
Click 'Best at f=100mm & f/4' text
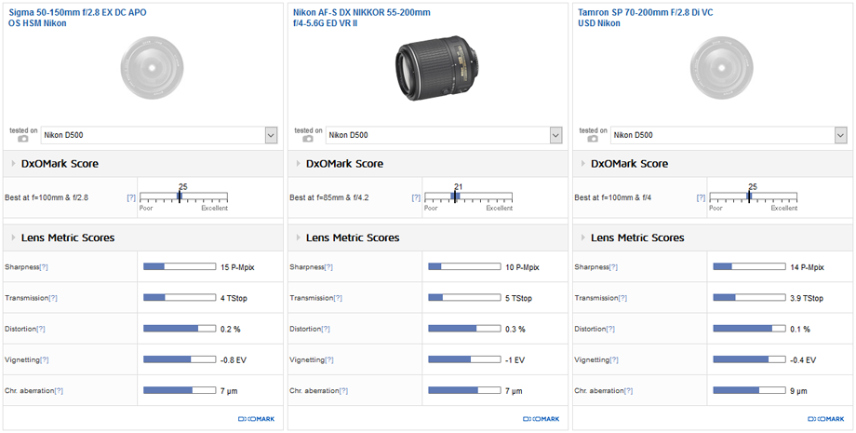(x=612, y=197)
